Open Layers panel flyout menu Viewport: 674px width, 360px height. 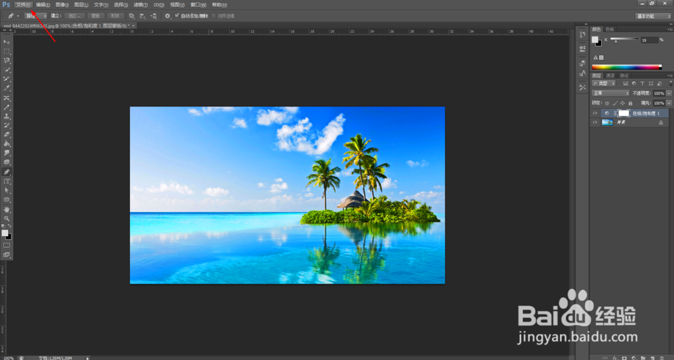(670, 75)
